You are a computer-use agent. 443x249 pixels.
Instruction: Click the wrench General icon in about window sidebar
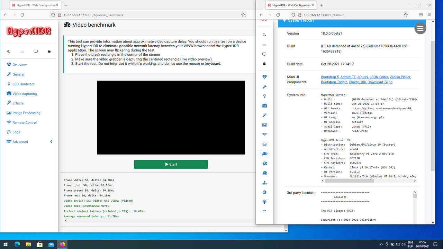coord(264,86)
